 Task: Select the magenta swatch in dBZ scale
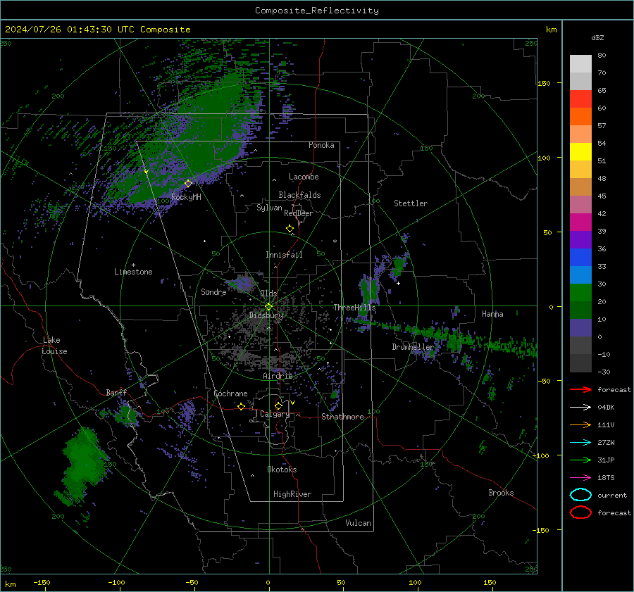point(580,222)
